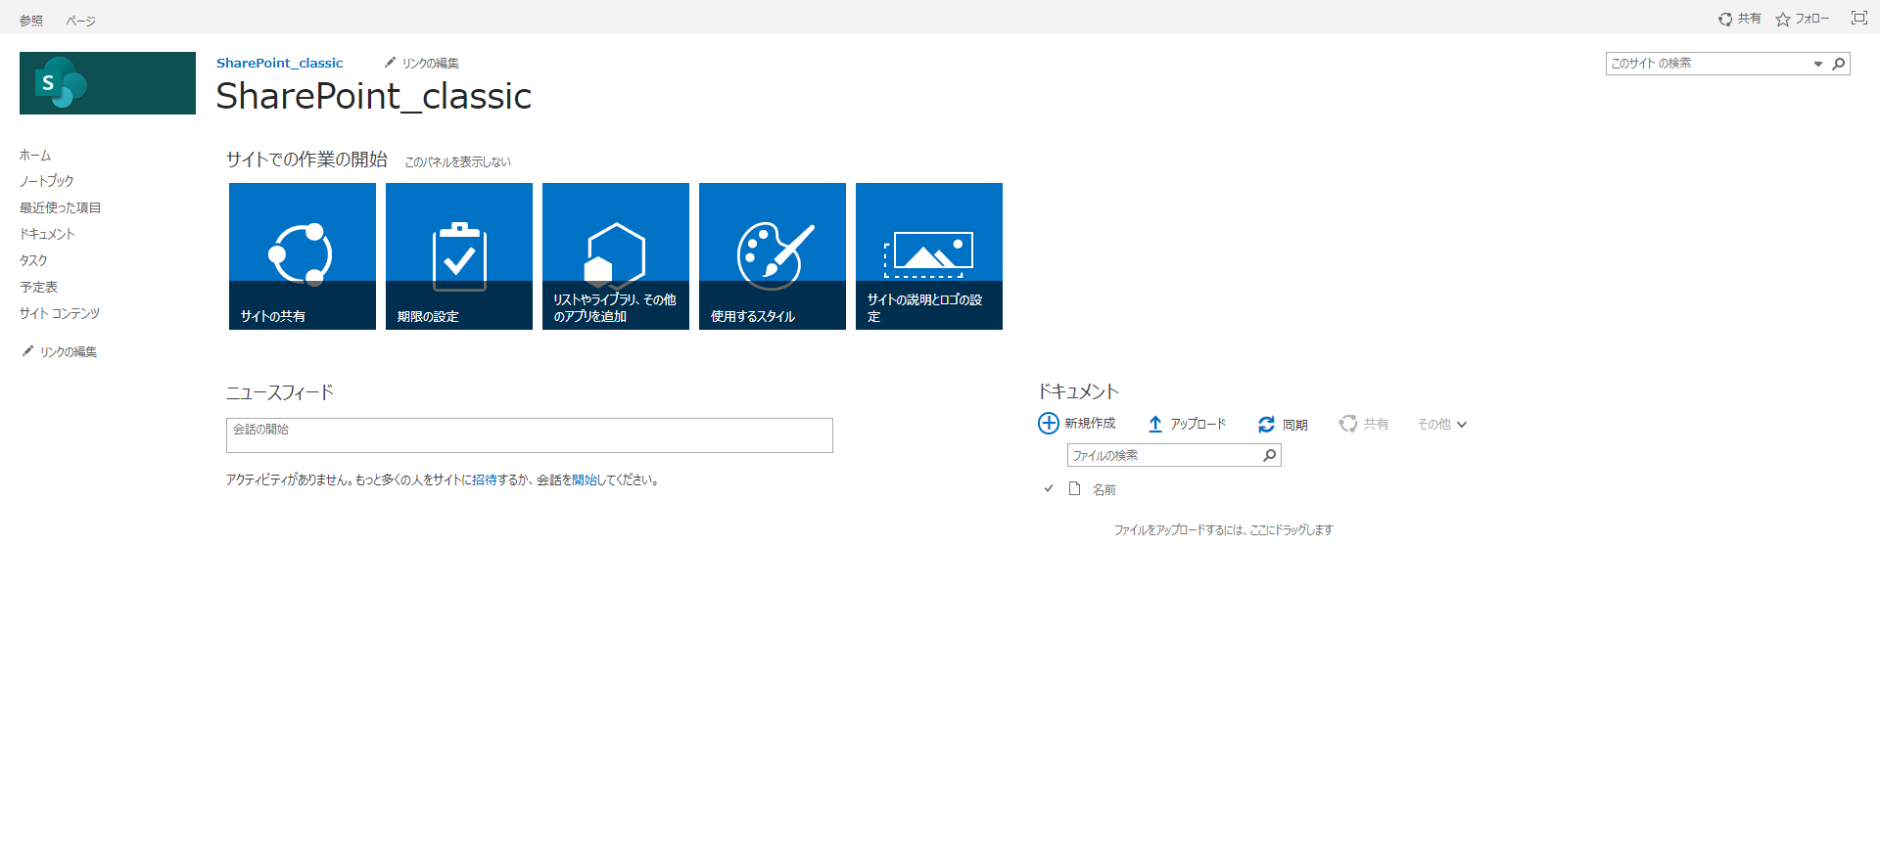The width and height of the screenshot is (1880, 867).
Task: Click このパネルを表示しない link
Action: click(458, 161)
